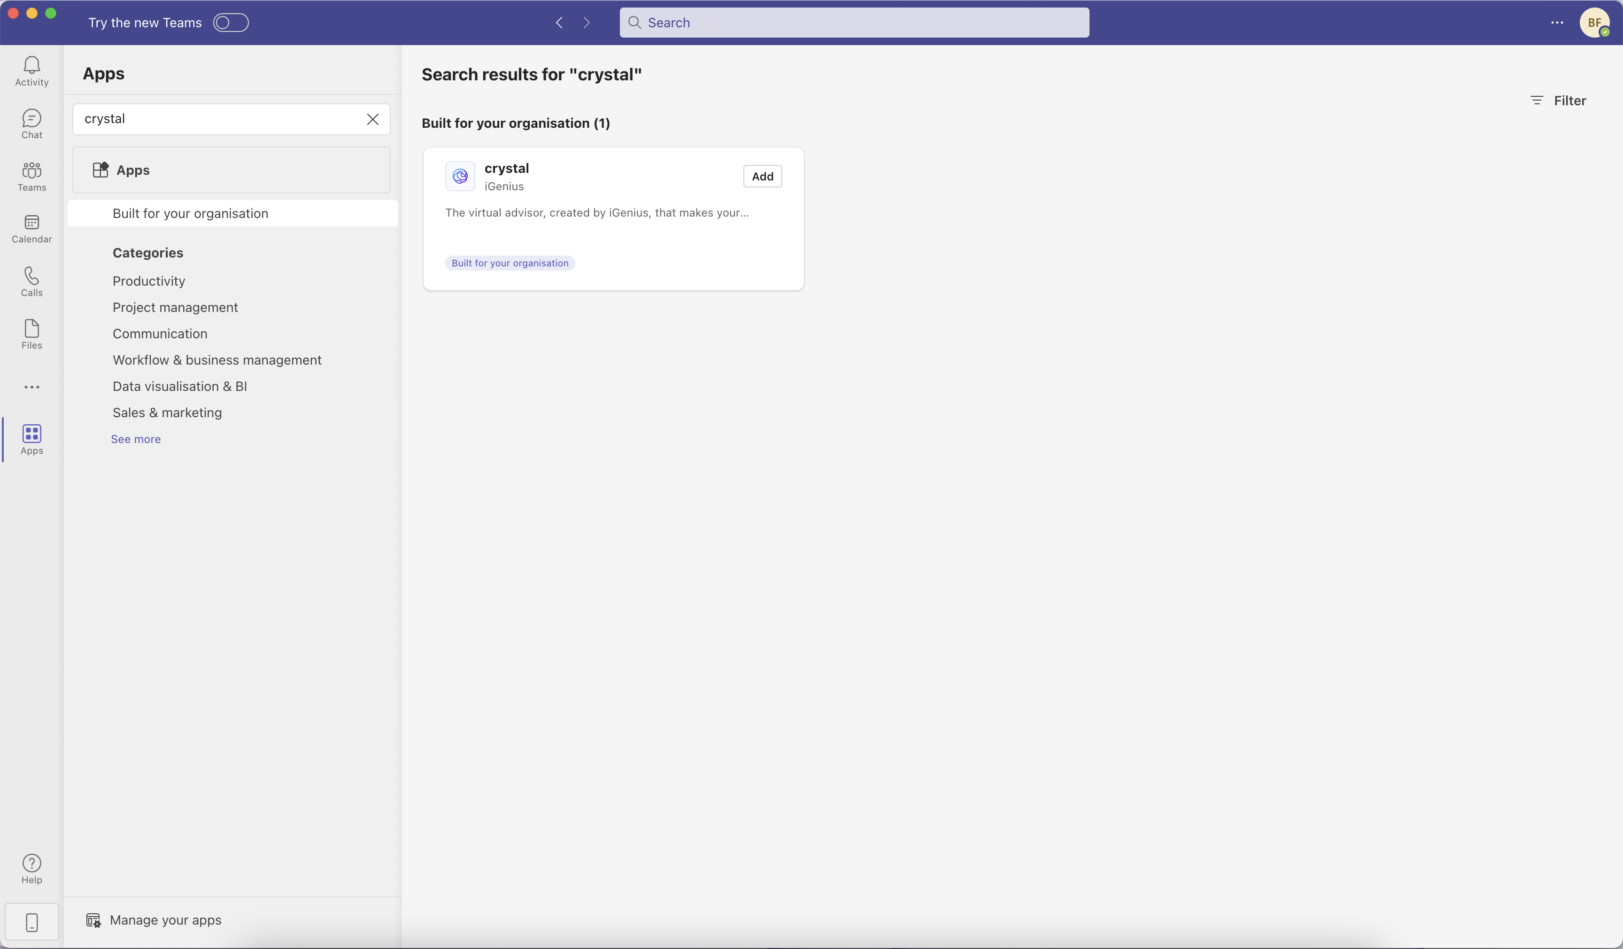Click the Help question mark icon
The image size is (1623, 949).
[x=31, y=869]
